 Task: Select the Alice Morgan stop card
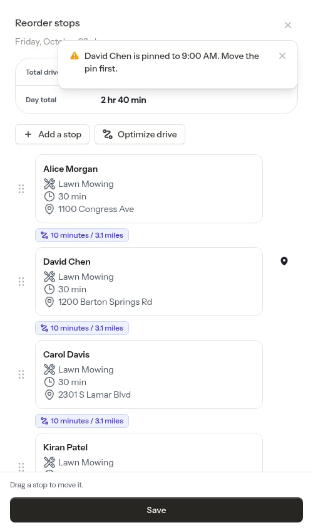pyautogui.click(x=149, y=189)
